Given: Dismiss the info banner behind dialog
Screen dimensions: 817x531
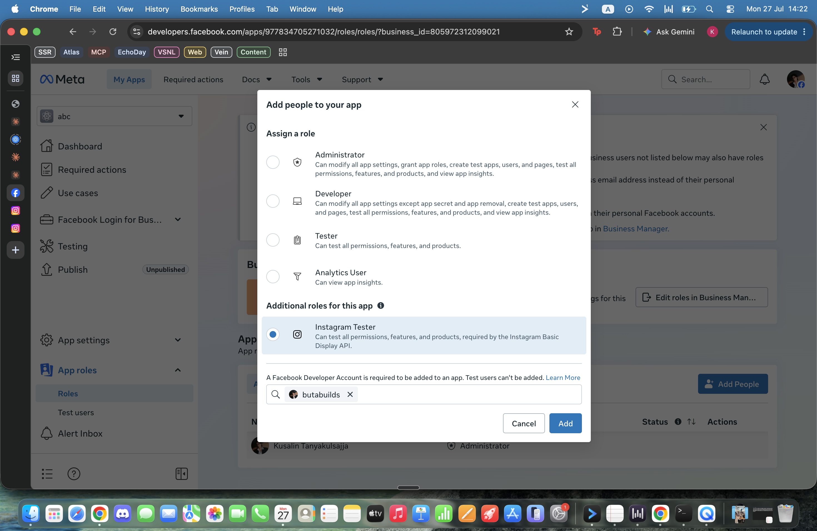Looking at the screenshot, I should click(x=763, y=127).
